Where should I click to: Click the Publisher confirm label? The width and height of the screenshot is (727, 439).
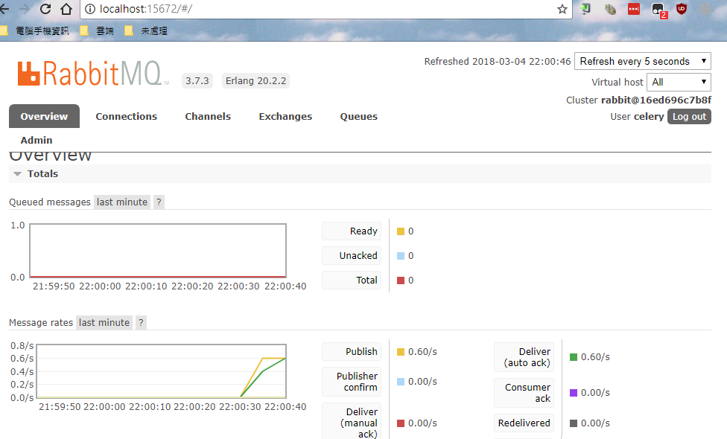click(x=352, y=382)
